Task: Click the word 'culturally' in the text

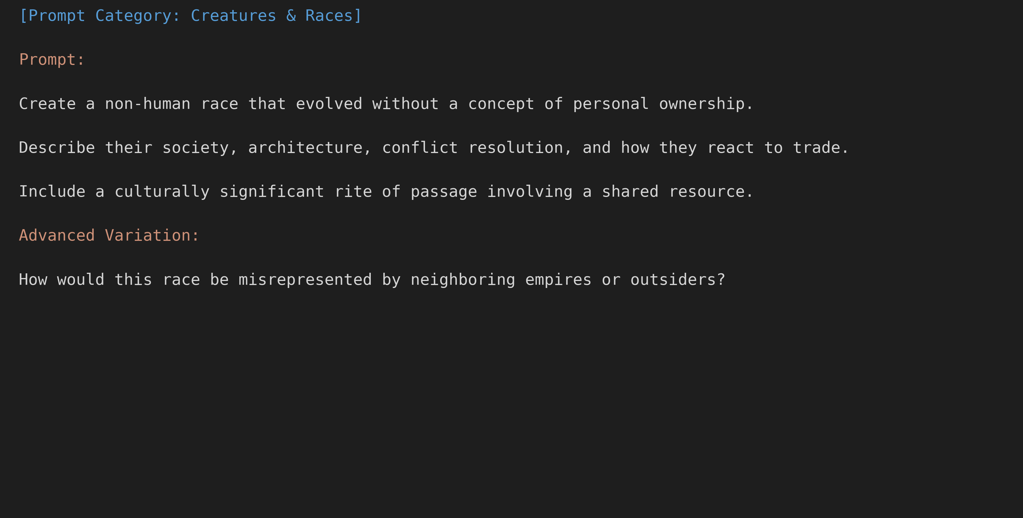Action: 162,192
